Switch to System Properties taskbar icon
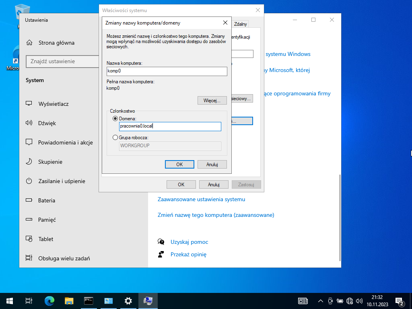412x309 pixels. click(x=148, y=301)
